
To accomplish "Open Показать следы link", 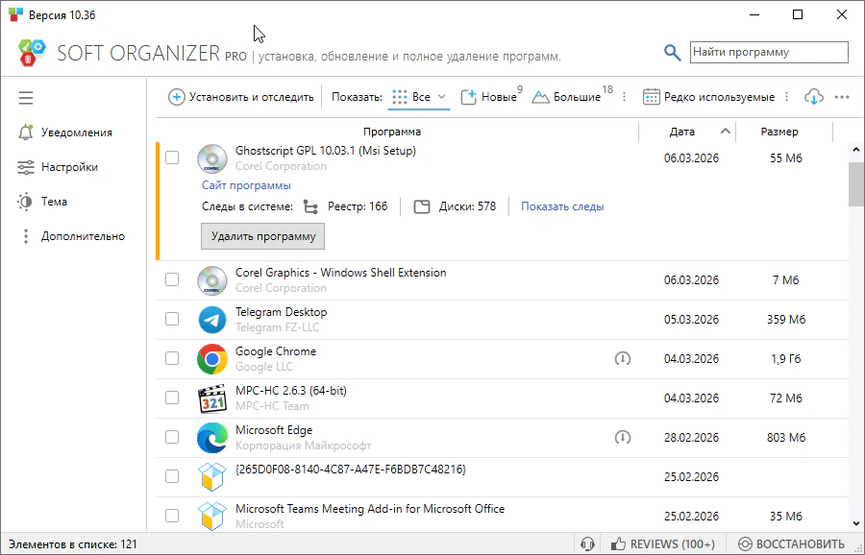I will point(562,206).
